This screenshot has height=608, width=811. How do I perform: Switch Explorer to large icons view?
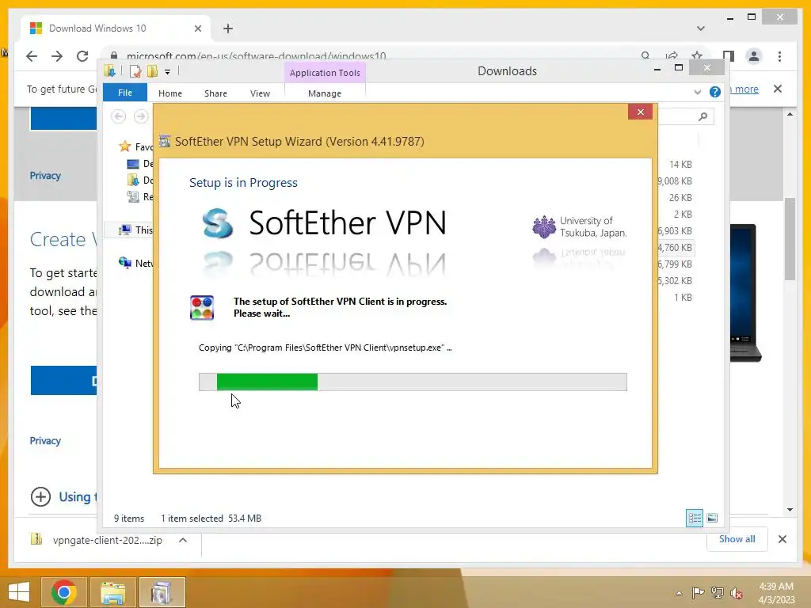pos(712,518)
